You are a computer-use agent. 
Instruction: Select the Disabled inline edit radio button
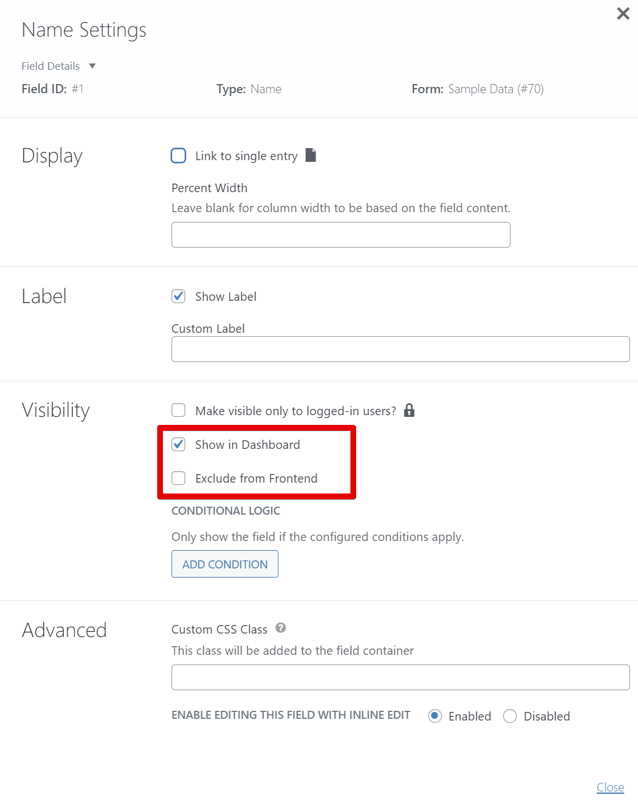(510, 716)
